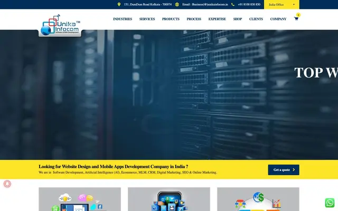Open the PROCESS menu

click(x=194, y=19)
